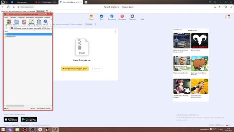This screenshot has width=234, height=132.
Task: Click WinRAR scrollbar right arrow
Action: 51,106
